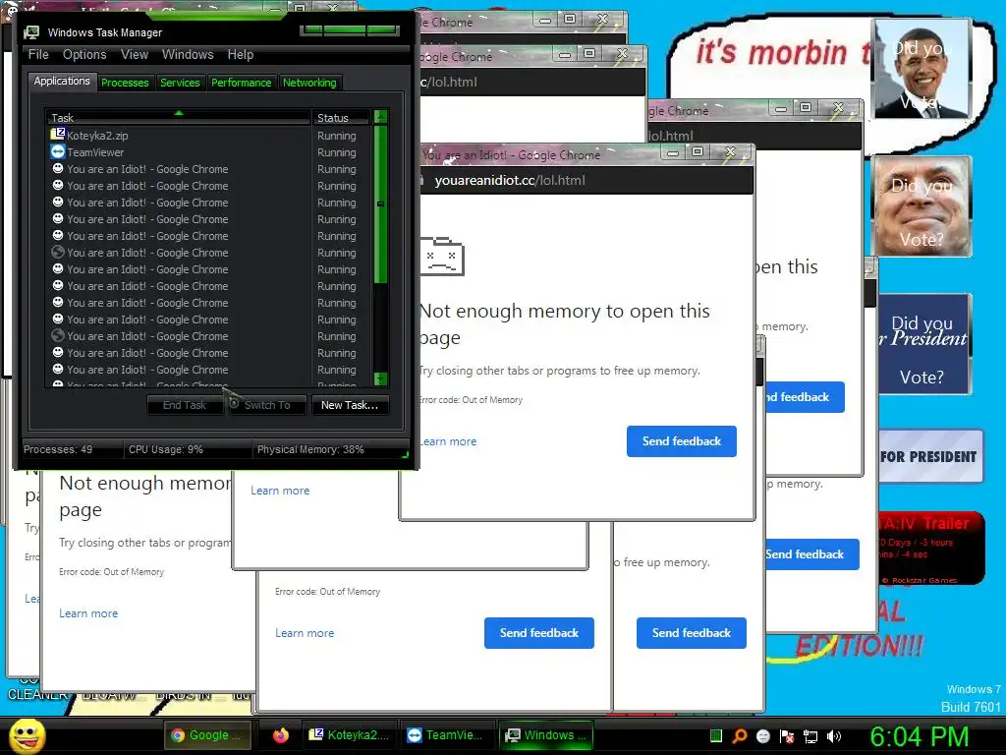
Task: Click the Windows Task Manager taskbar button
Action: (x=546, y=735)
